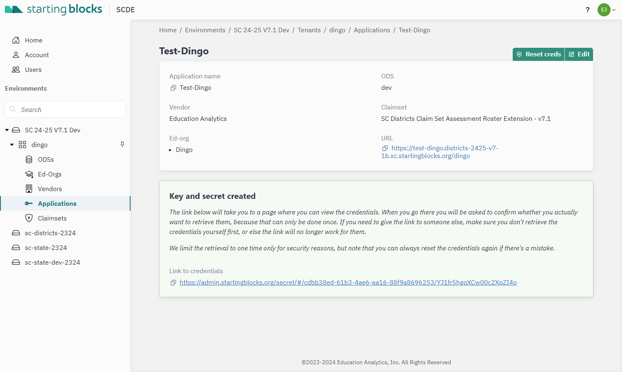
Task: Open the sc-districts-2324 environment
Action: [x=50, y=233]
